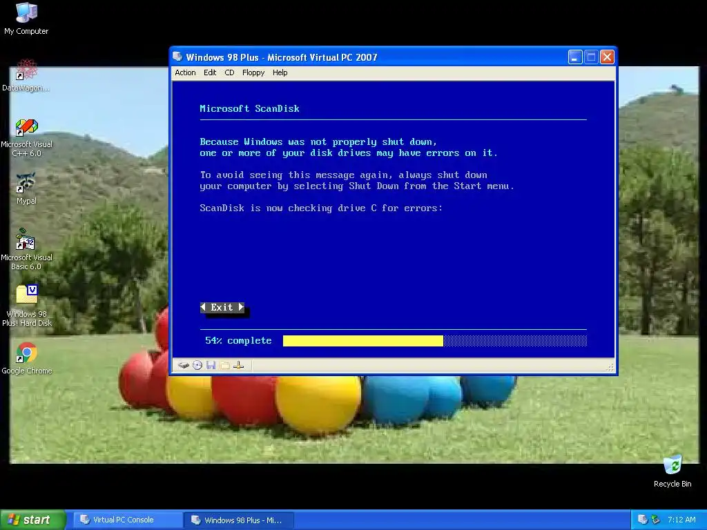Click the 'ScanDisk is now checking drive C' line
The width and height of the screenshot is (707, 530).
coord(321,208)
